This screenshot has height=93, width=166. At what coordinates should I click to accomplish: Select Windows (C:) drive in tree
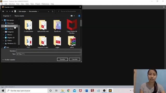(x=12, y=43)
